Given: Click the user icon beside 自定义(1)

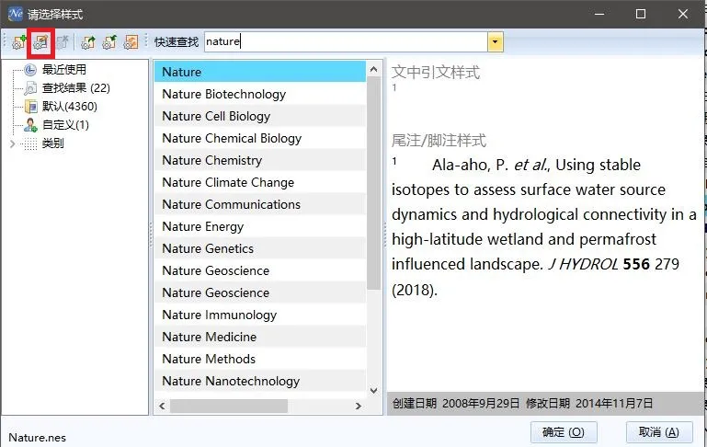Looking at the screenshot, I should pos(30,125).
